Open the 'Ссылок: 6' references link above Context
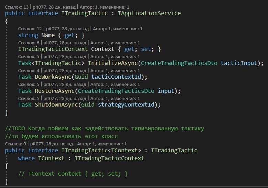This screenshot has height=188, width=268. (x=29, y=43)
